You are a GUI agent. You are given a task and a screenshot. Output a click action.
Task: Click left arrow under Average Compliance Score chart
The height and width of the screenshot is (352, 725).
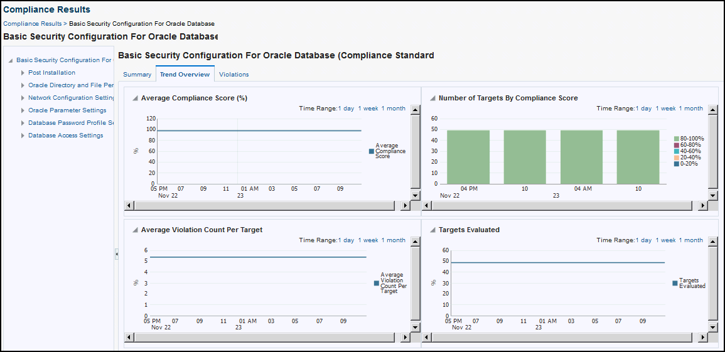pos(129,206)
